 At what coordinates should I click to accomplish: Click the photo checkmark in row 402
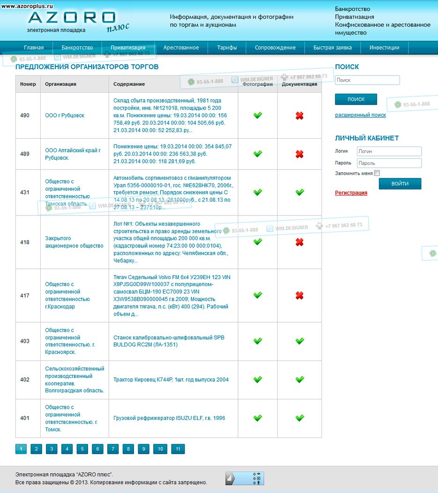[x=258, y=380]
